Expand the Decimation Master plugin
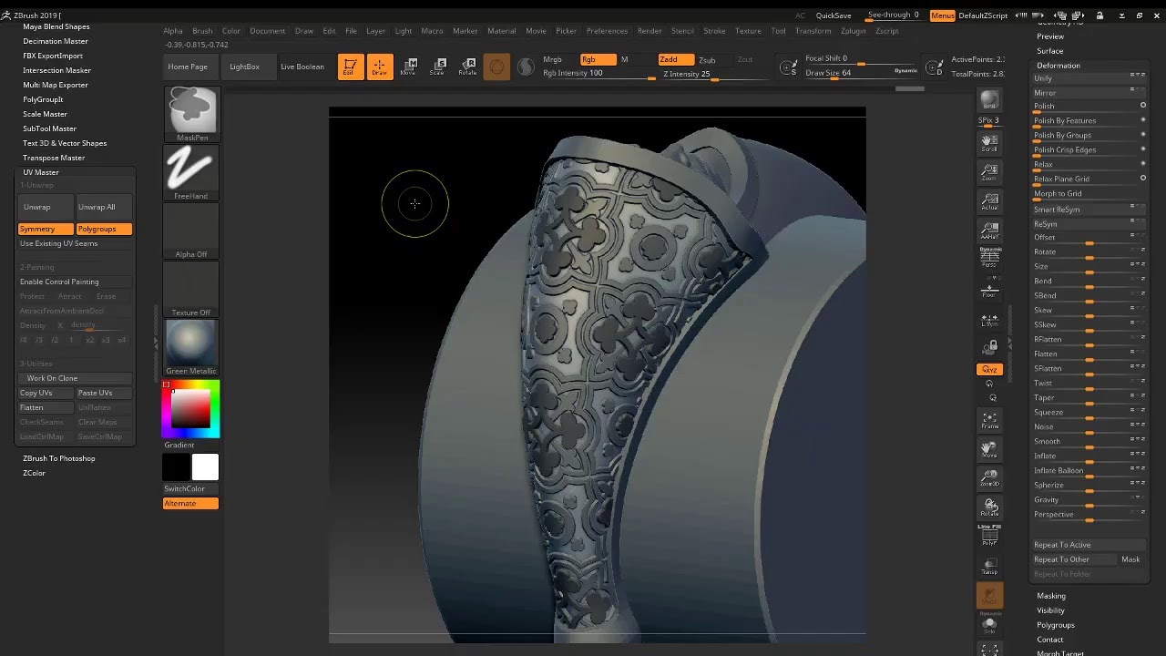Screen dimensions: 1166x656 pyautogui.click(x=56, y=41)
